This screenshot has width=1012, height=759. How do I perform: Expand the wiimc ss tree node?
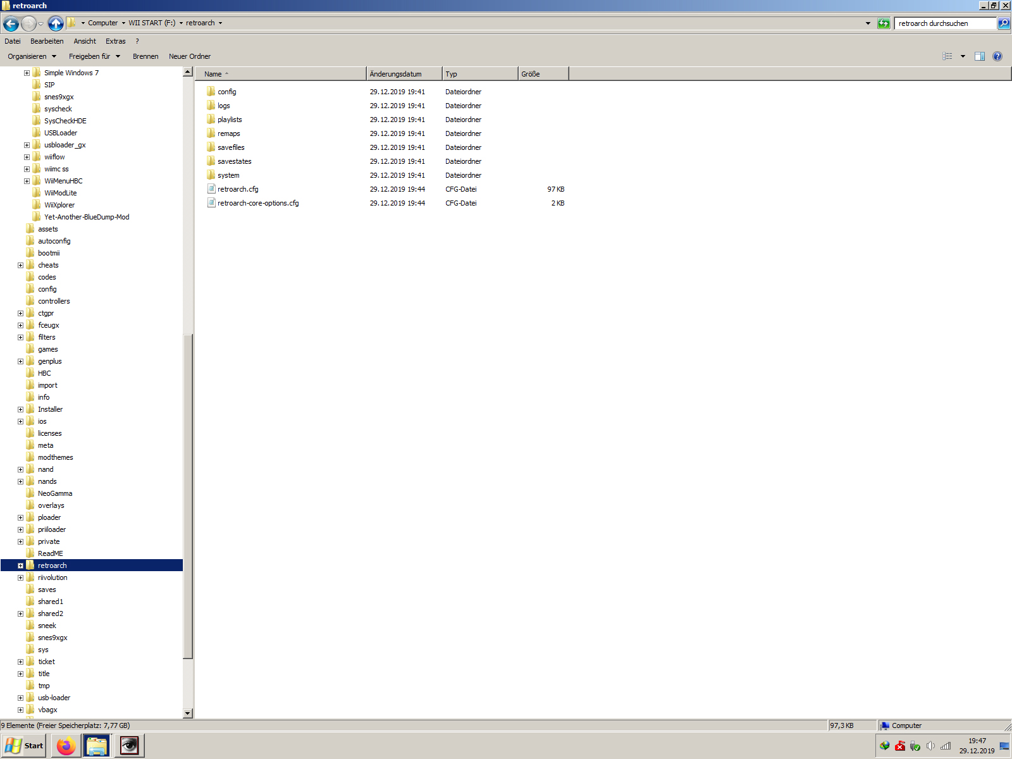[27, 169]
